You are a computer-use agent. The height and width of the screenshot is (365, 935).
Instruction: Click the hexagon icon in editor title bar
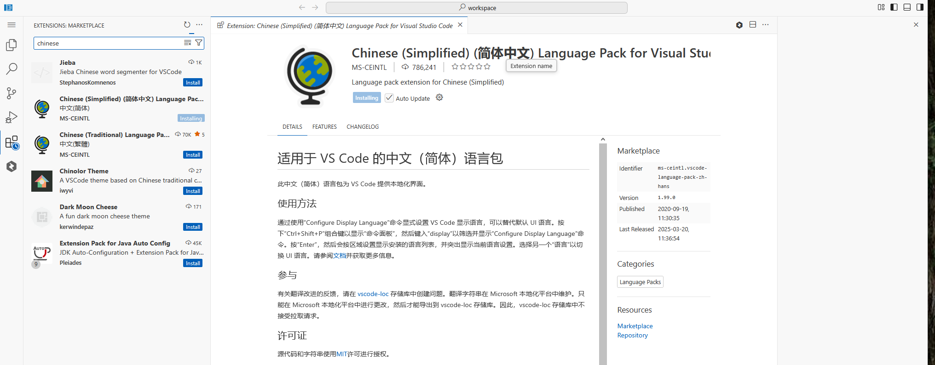[739, 25]
